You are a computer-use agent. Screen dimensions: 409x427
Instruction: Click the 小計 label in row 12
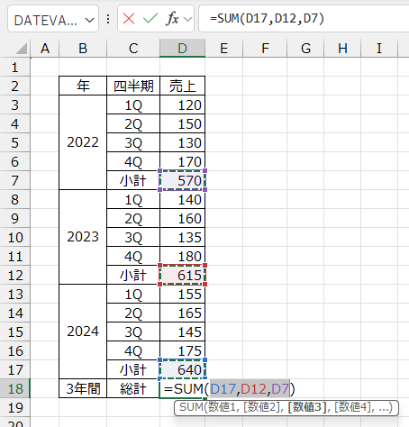click(133, 275)
